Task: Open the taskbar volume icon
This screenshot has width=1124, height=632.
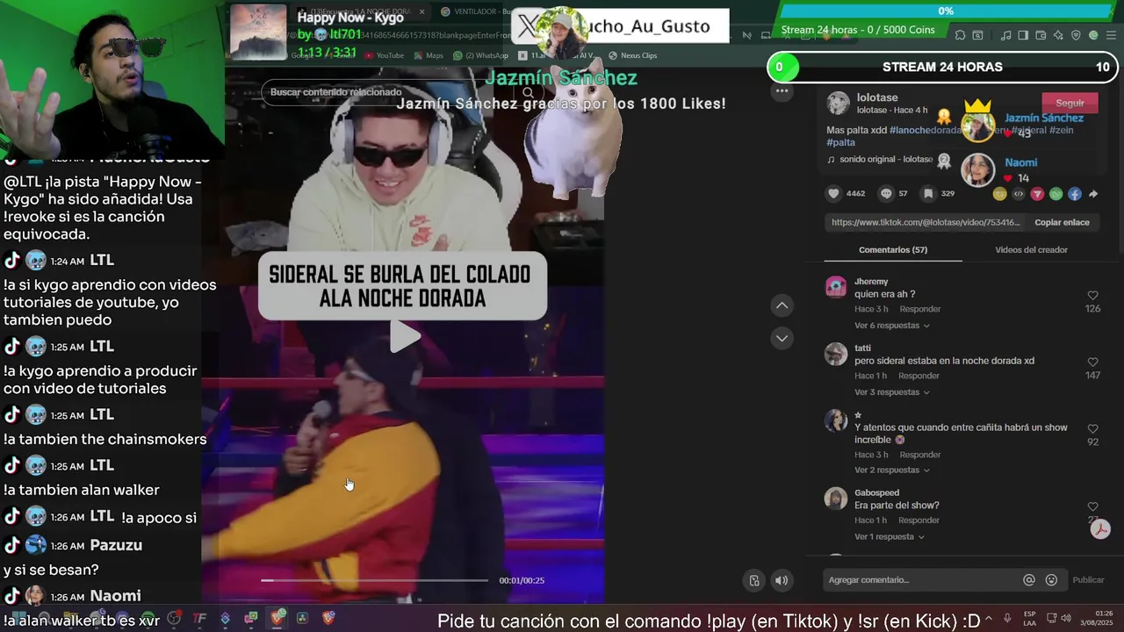Action: pos(1066,619)
